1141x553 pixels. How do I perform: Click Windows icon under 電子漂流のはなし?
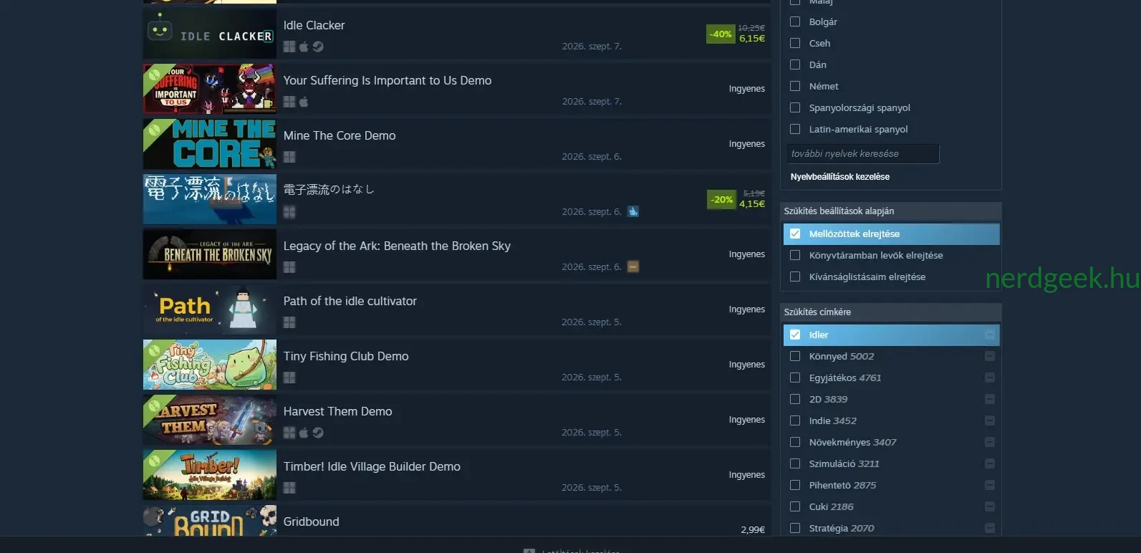click(289, 212)
